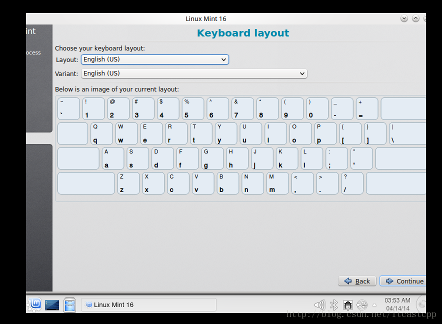Click the E key in layout preview
The height and width of the screenshot is (324, 442).
click(x=151, y=133)
